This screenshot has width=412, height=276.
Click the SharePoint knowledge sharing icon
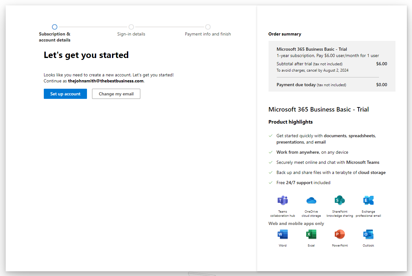click(340, 200)
